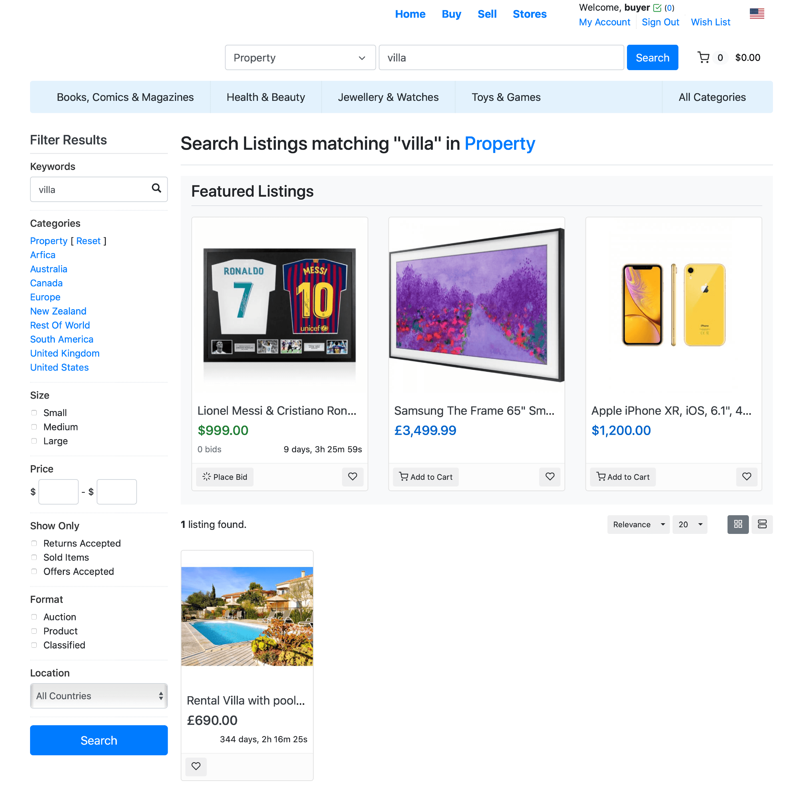
Task: Check the Medium size filter
Action: click(34, 427)
